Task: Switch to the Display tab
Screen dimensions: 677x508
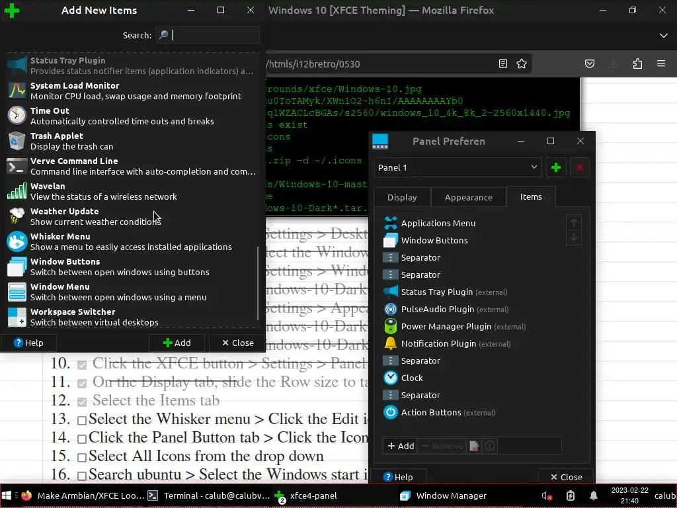Action: 402,197
